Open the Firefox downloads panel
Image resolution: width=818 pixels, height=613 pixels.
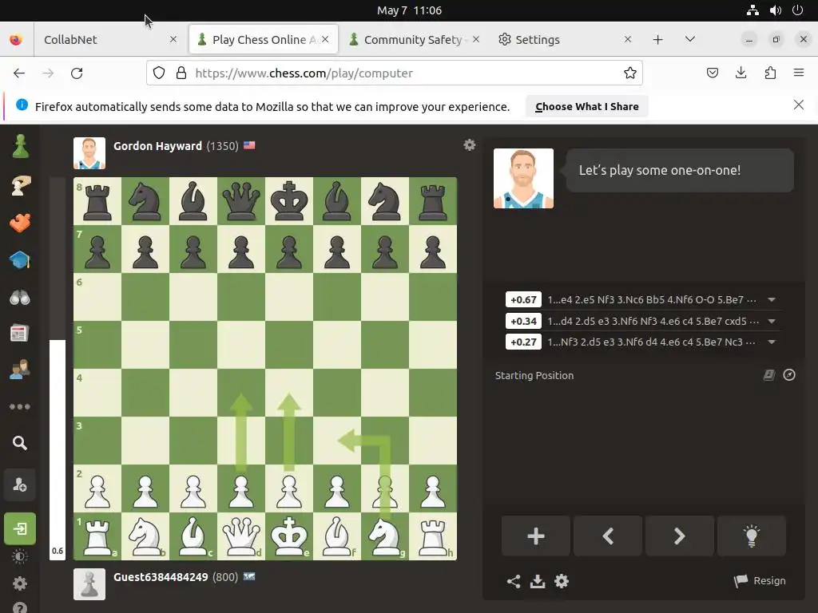click(x=741, y=73)
